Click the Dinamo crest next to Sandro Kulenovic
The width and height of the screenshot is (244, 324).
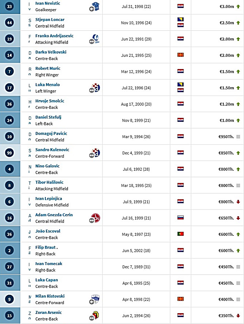pyautogui.click(x=94, y=153)
